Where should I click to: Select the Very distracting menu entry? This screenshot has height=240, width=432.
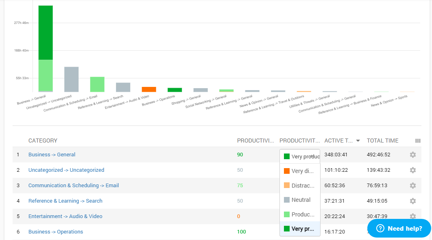pos(301,171)
